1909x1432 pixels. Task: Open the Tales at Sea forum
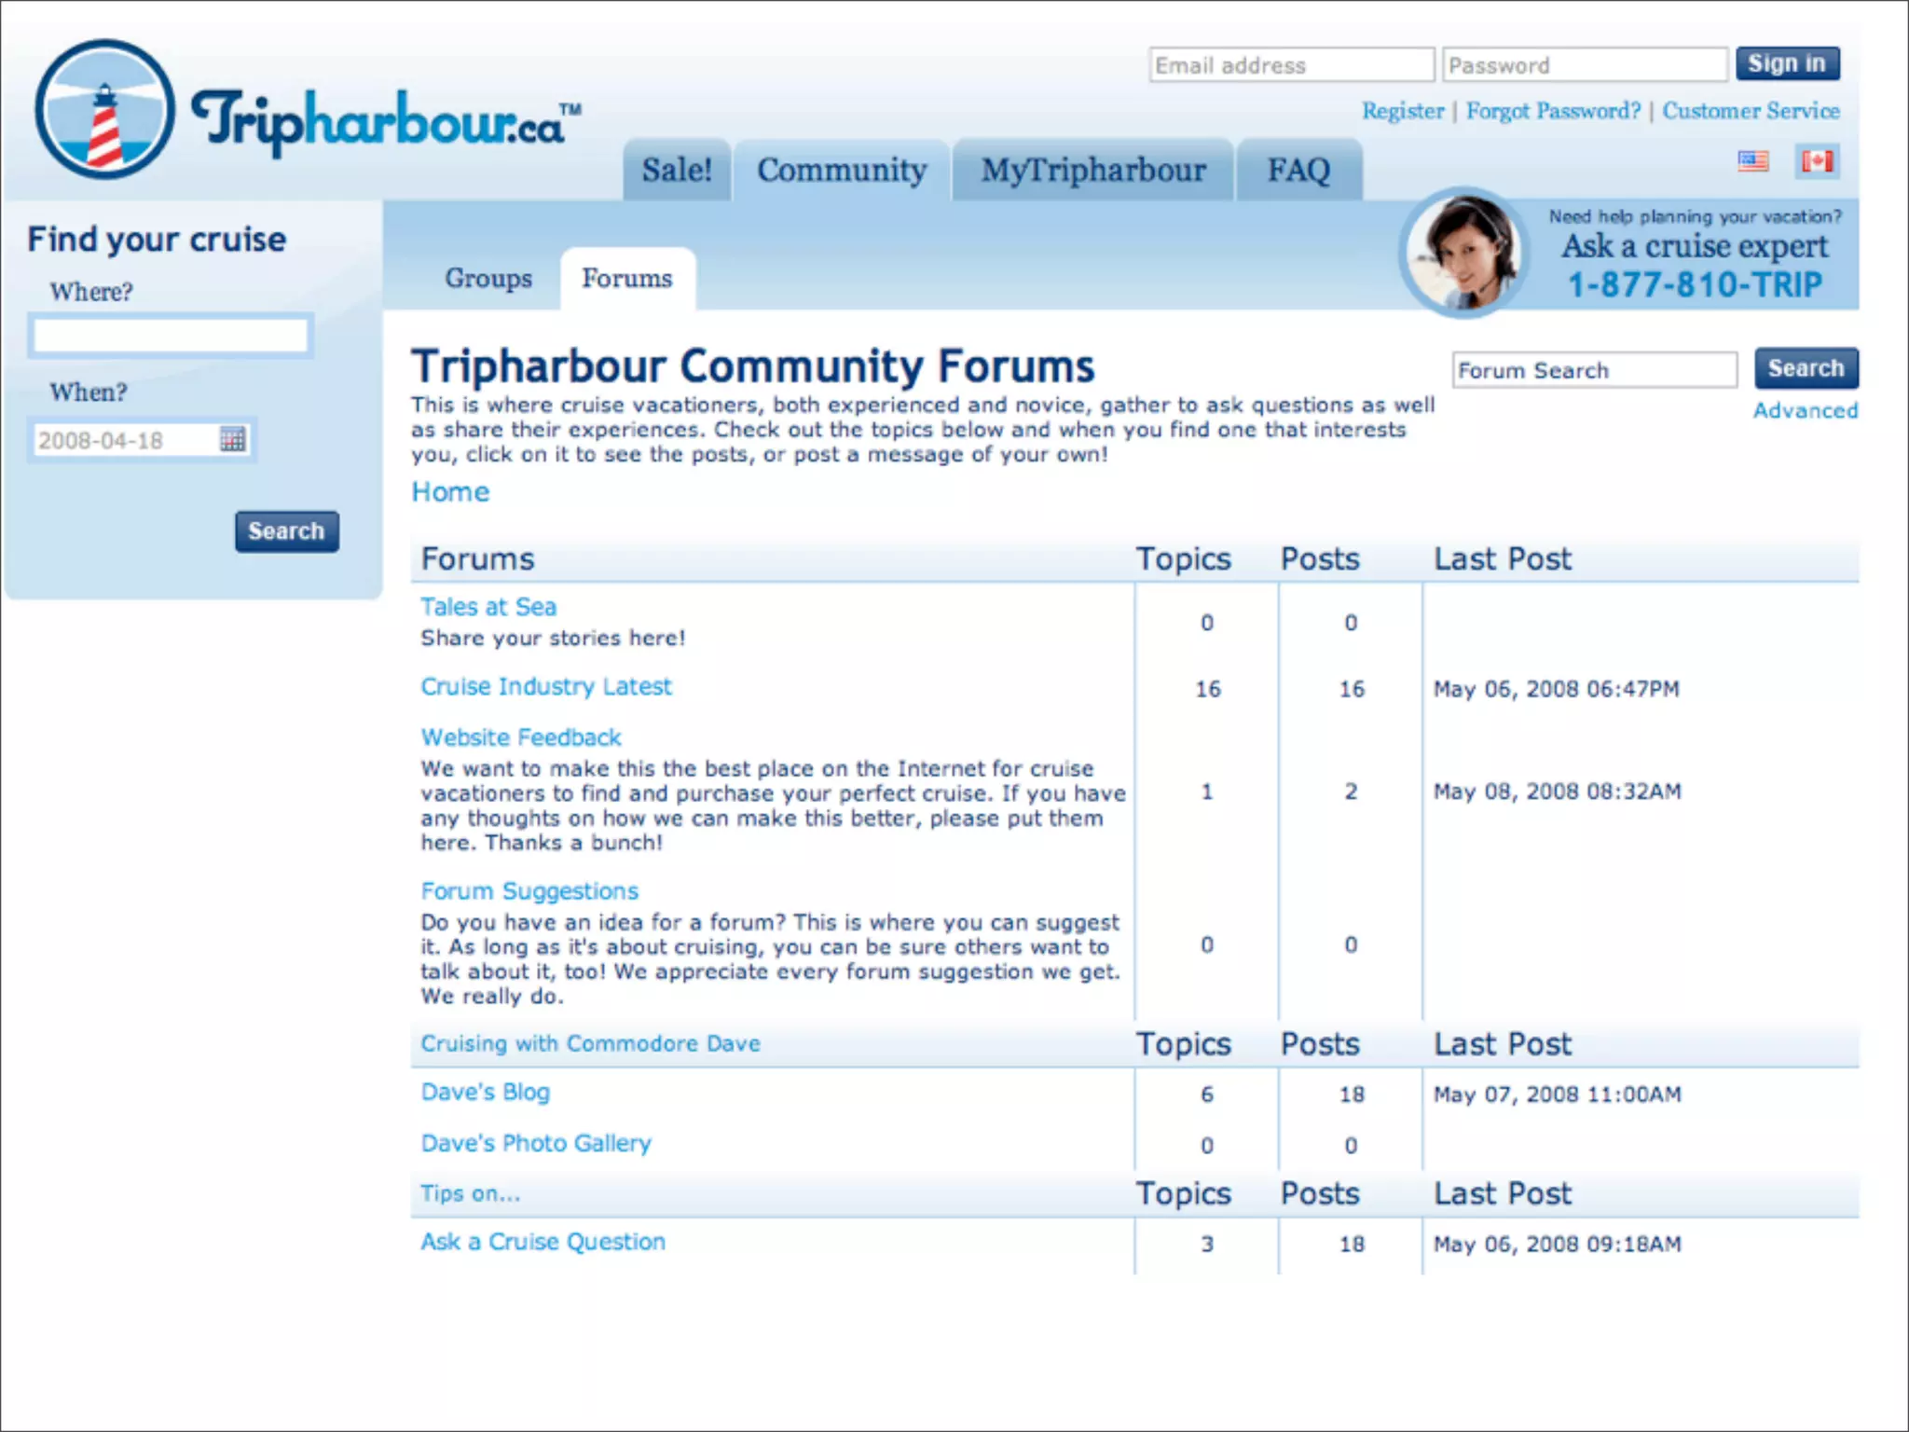click(488, 607)
